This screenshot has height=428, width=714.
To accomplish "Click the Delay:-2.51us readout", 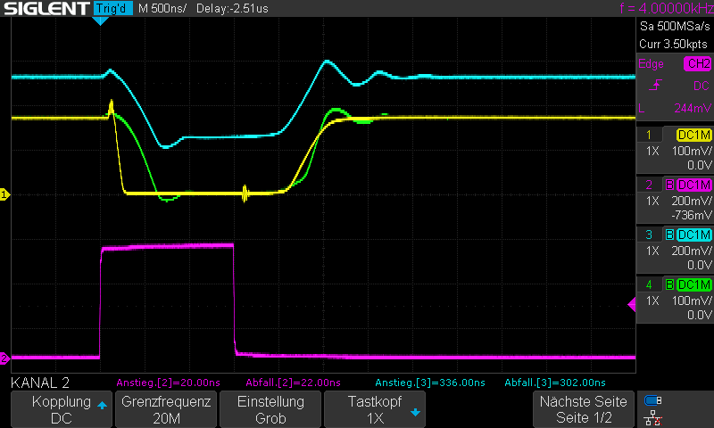I will pyautogui.click(x=232, y=8).
